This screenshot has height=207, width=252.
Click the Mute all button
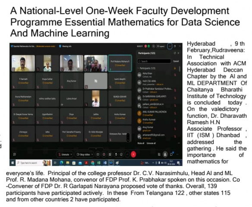[x=141, y=143]
